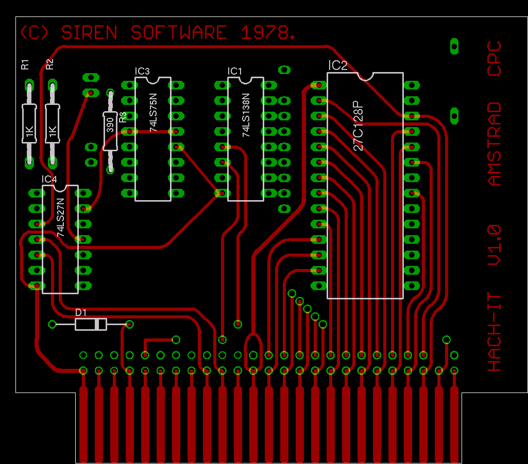This screenshot has width=528, height=464.
Task: Click the IC4 reference label
Action: (49, 179)
